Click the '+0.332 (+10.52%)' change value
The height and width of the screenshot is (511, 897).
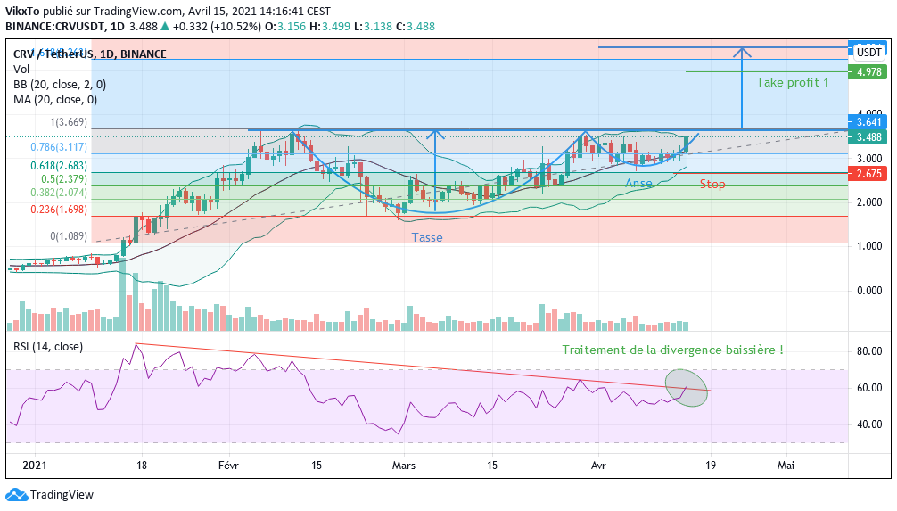[217, 27]
